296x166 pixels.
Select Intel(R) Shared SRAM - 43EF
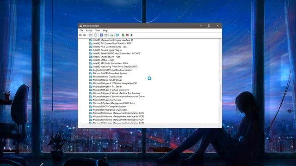pyautogui.click(x=106, y=57)
